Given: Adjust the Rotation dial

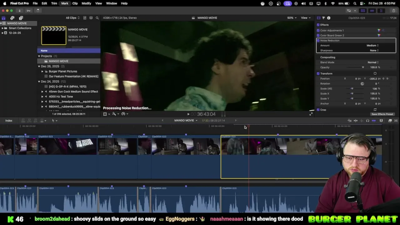Looking at the screenshot, I should (x=362, y=83).
